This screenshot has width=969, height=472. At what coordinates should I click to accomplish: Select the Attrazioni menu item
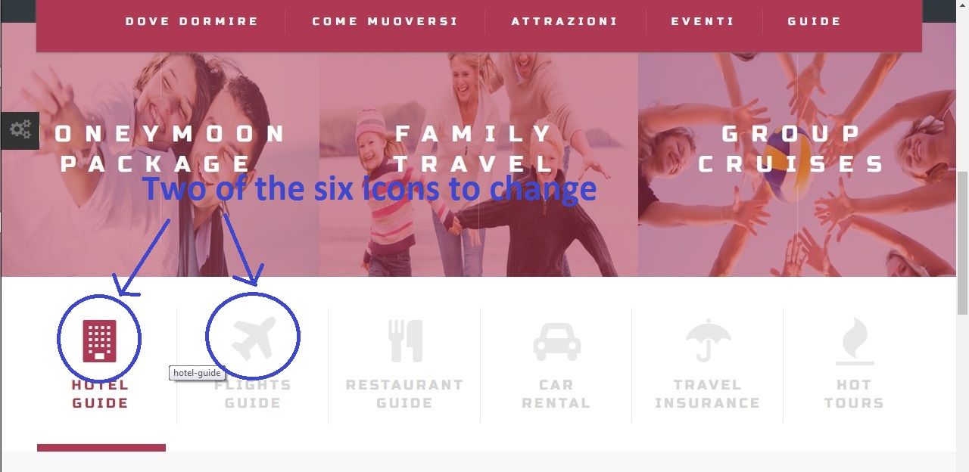(565, 21)
